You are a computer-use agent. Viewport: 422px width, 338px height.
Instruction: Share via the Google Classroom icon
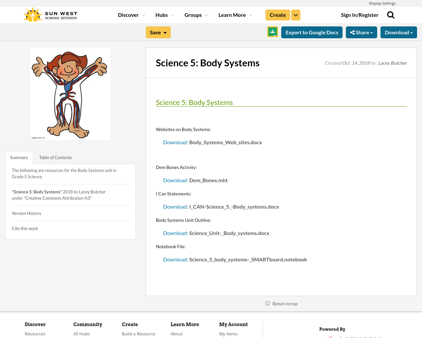pyautogui.click(x=272, y=32)
